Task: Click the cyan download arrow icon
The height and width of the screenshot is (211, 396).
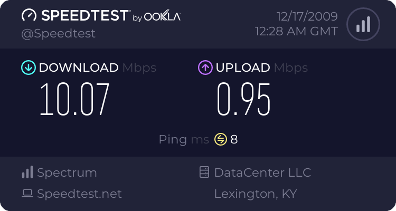Action: 28,68
